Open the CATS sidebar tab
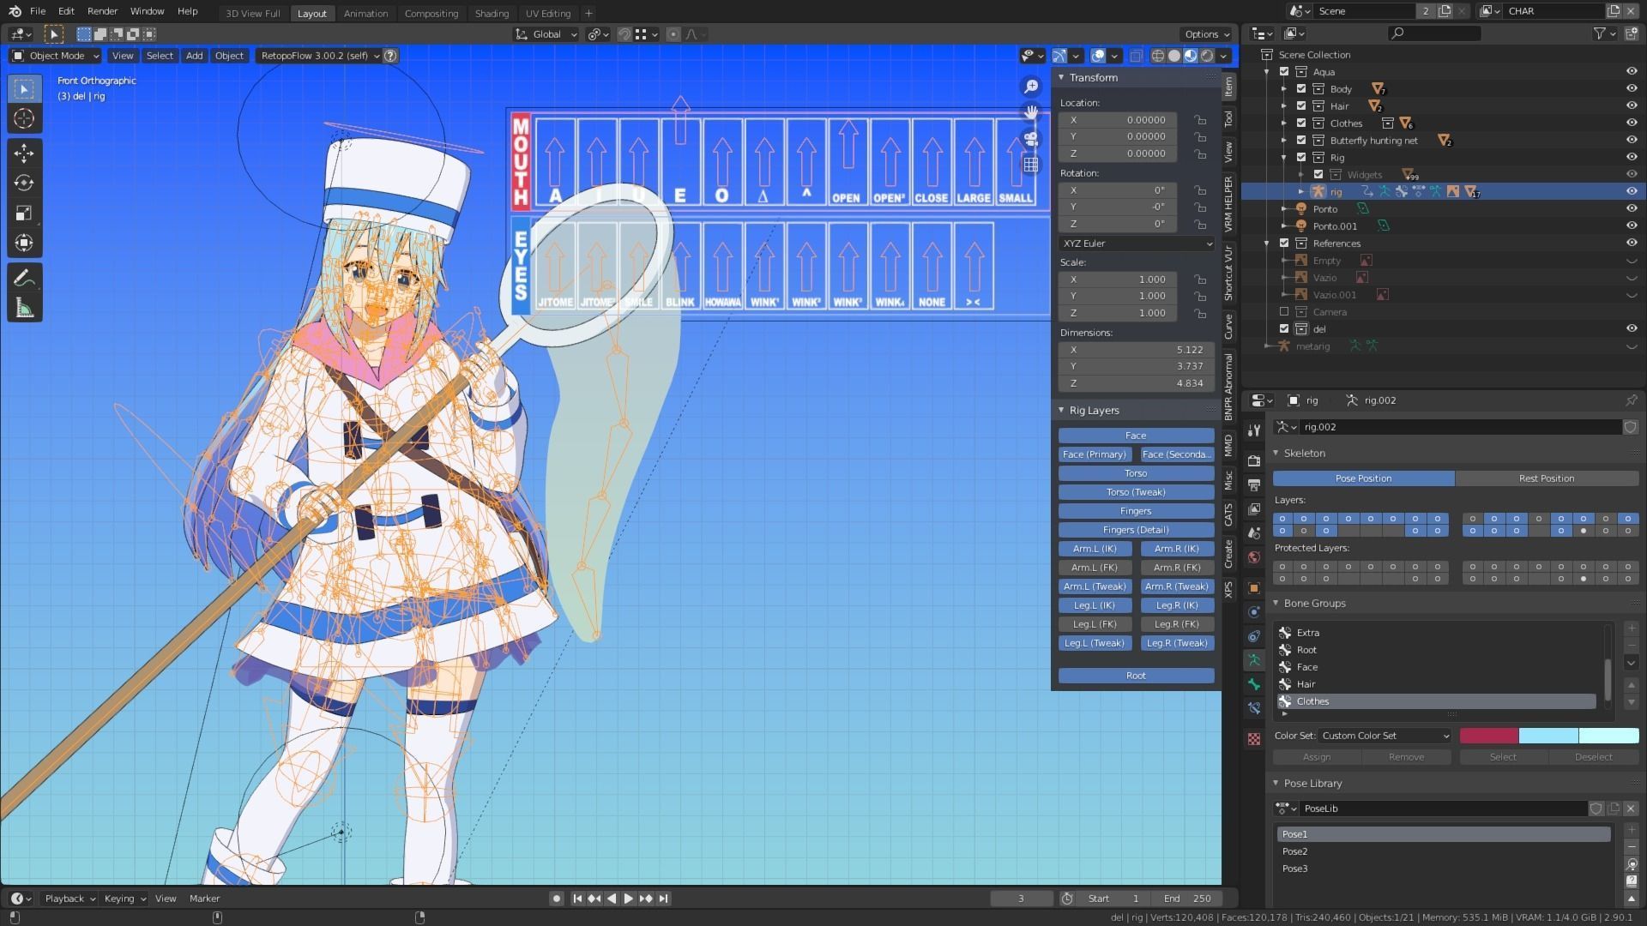The width and height of the screenshot is (1647, 926). (x=1228, y=514)
